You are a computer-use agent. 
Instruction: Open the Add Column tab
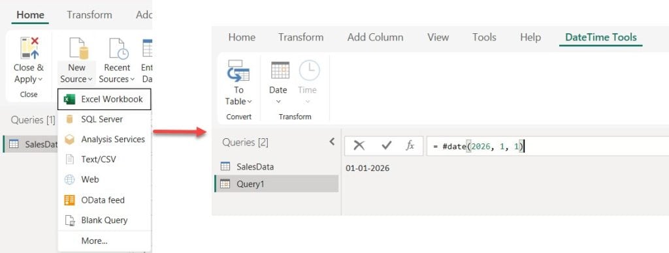click(x=375, y=37)
